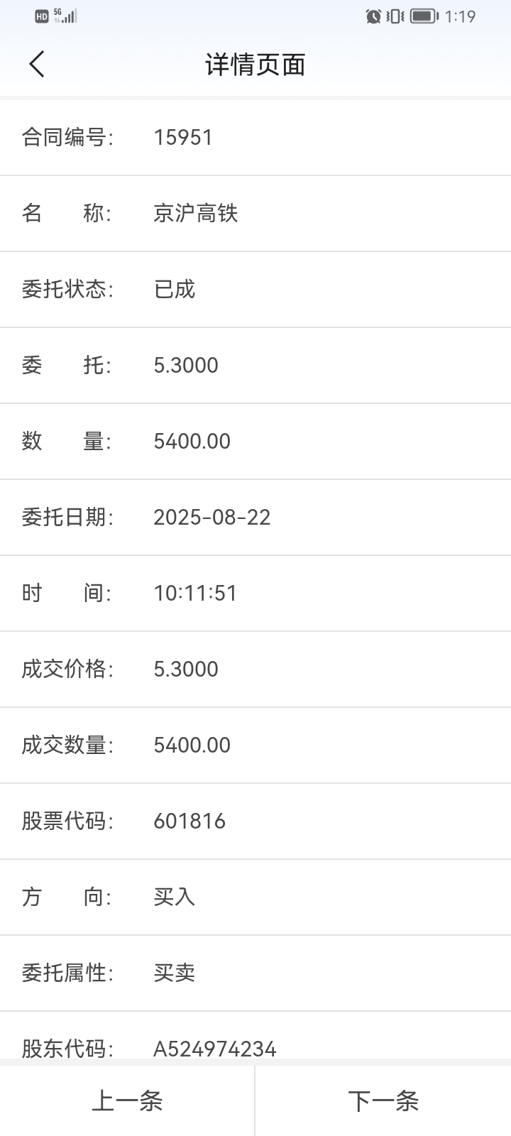Tap the 成交价格 value 5.3000
The image size is (511, 1136).
[x=186, y=669]
